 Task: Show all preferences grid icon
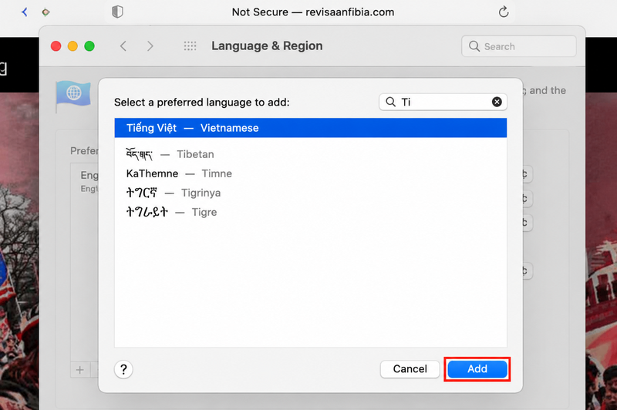click(190, 46)
